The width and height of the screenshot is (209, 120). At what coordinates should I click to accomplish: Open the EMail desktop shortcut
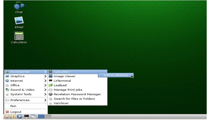tap(19, 23)
